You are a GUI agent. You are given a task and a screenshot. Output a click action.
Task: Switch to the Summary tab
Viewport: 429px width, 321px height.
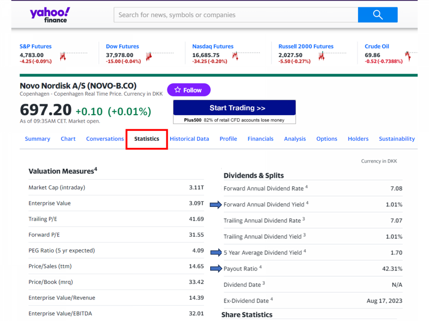pos(38,139)
